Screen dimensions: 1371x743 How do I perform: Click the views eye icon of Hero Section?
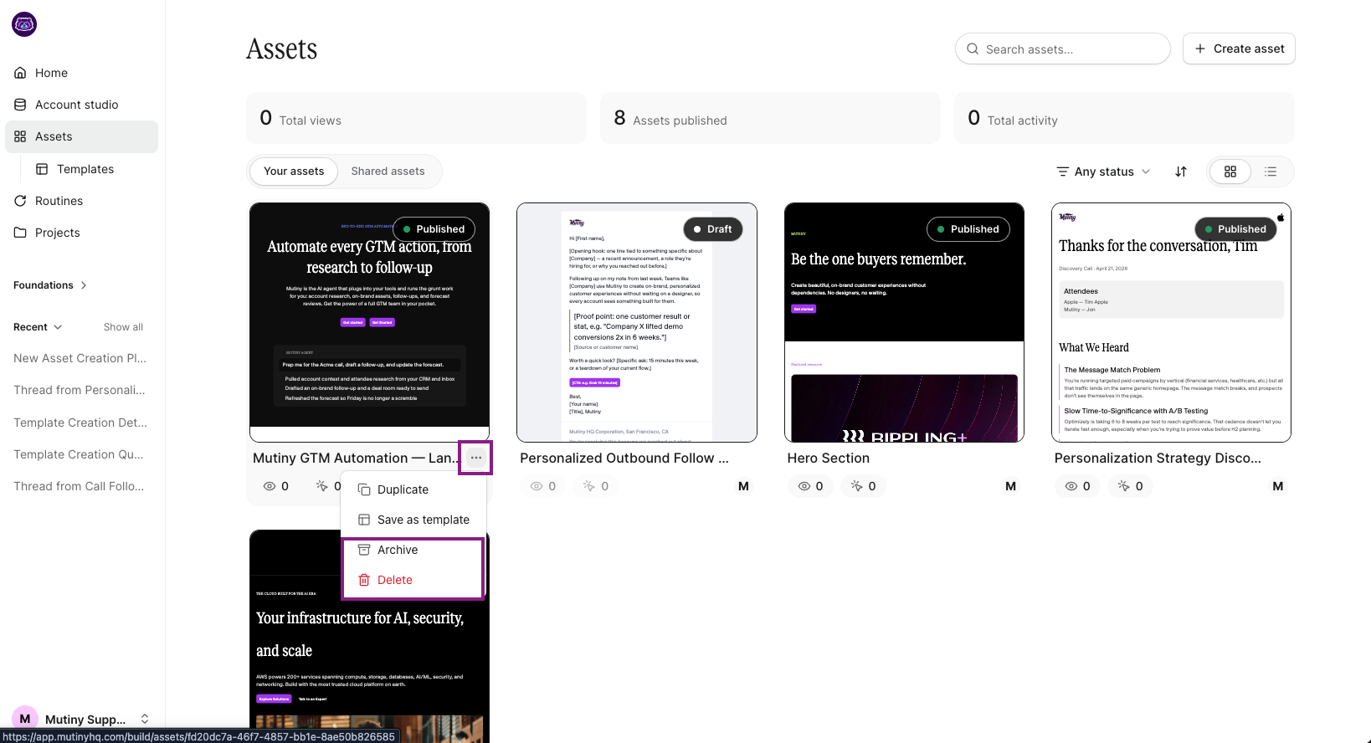804,486
